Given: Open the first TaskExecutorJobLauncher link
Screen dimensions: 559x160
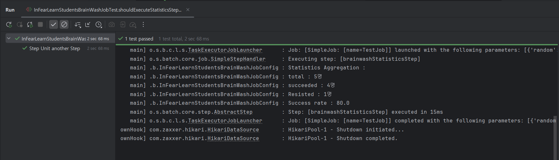Looking at the screenshot, I should click(225, 50).
